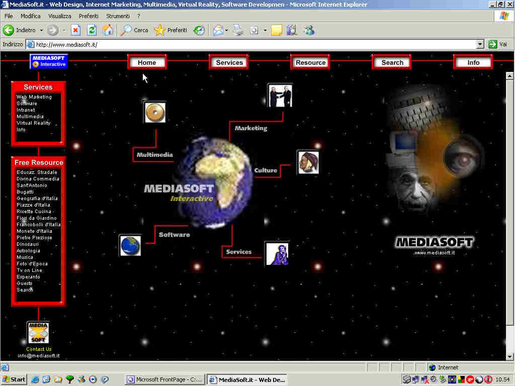Open the history clock icon
515x386 pixels.
[199, 30]
